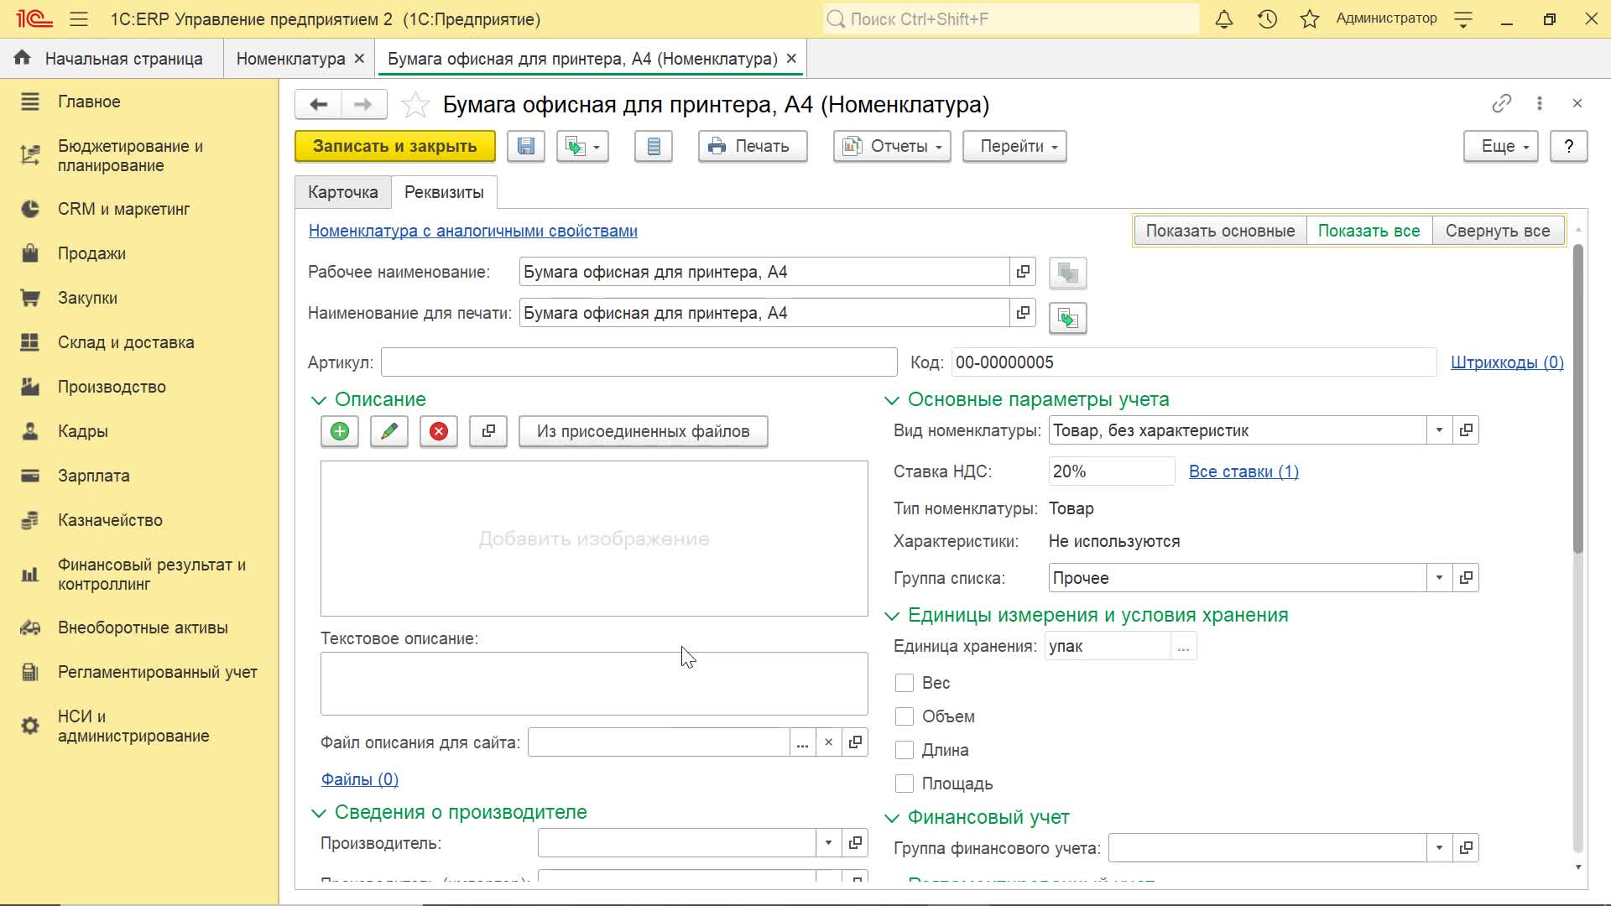Enable Объем checkbox
The width and height of the screenshot is (1611, 906).
pos(905,716)
